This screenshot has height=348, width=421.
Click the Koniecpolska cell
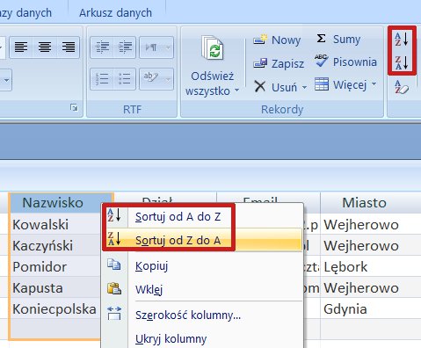(55, 308)
